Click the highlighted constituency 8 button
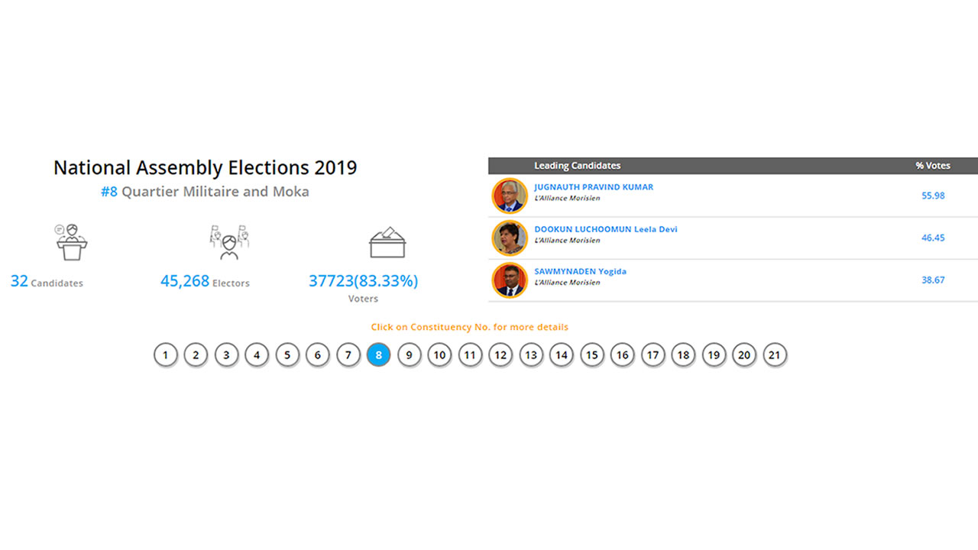The height and width of the screenshot is (550, 978). click(379, 355)
